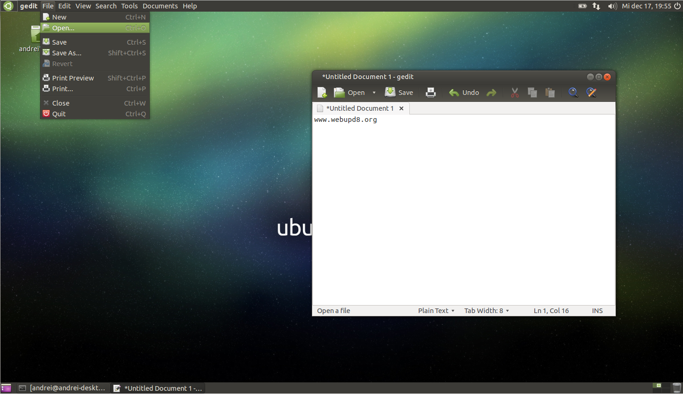Create a new document with the New icon
This screenshot has height=394, width=683.
(322, 92)
